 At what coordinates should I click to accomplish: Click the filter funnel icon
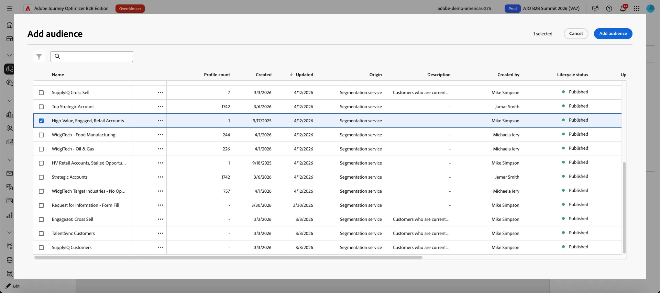[x=39, y=57]
